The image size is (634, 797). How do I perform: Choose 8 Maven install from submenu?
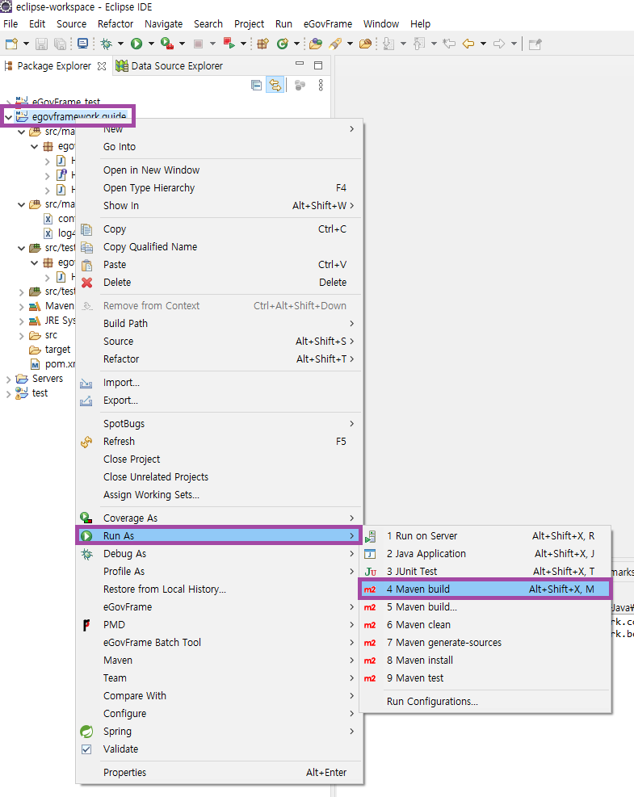pos(485,661)
